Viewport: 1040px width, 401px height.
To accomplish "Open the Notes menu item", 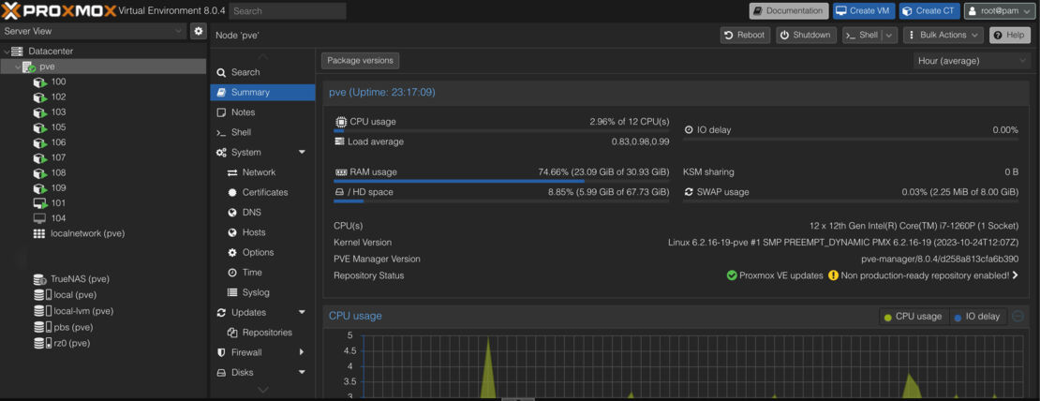I will click(243, 112).
